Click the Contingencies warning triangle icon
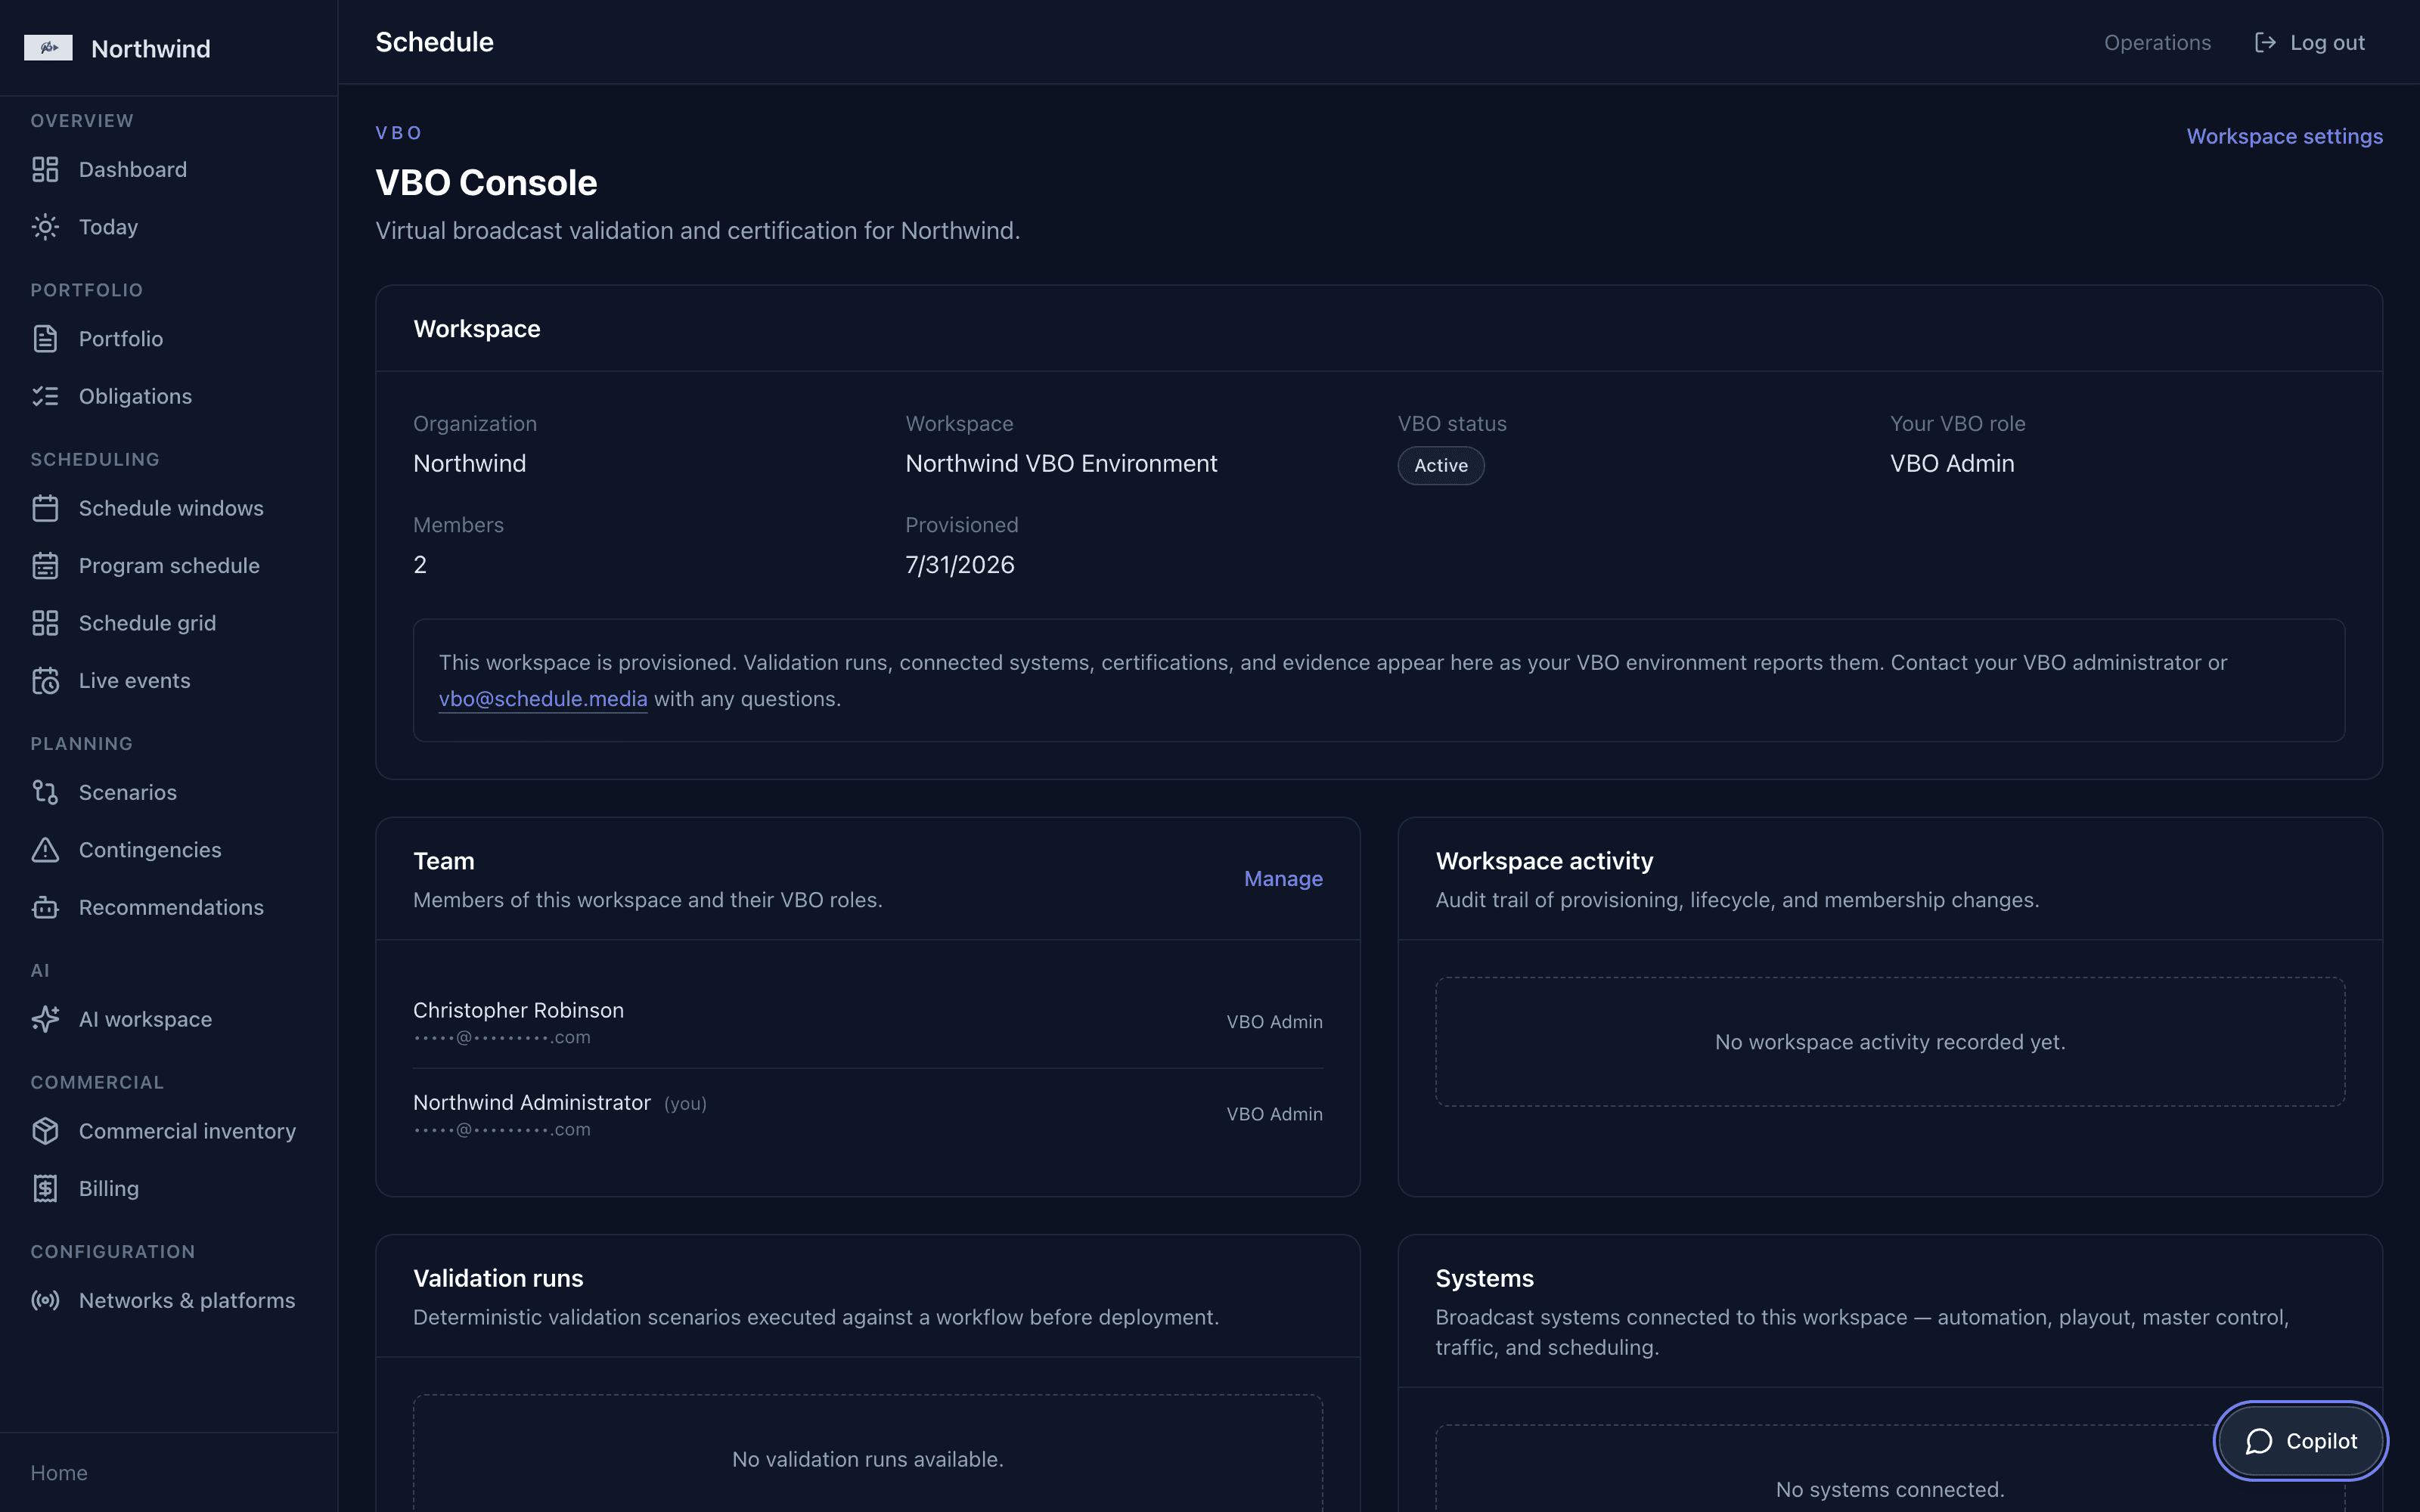 pos(45,850)
